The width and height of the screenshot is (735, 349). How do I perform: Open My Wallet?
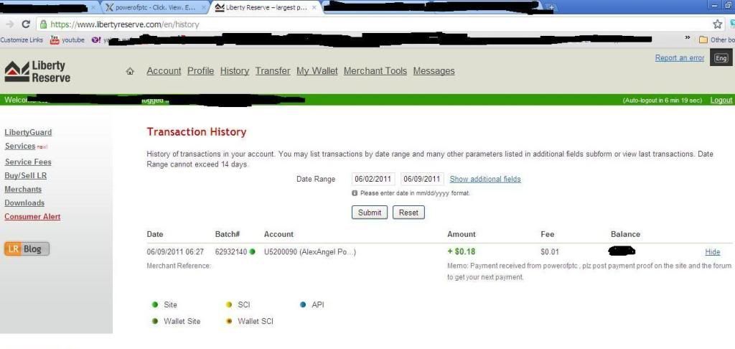(x=317, y=71)
